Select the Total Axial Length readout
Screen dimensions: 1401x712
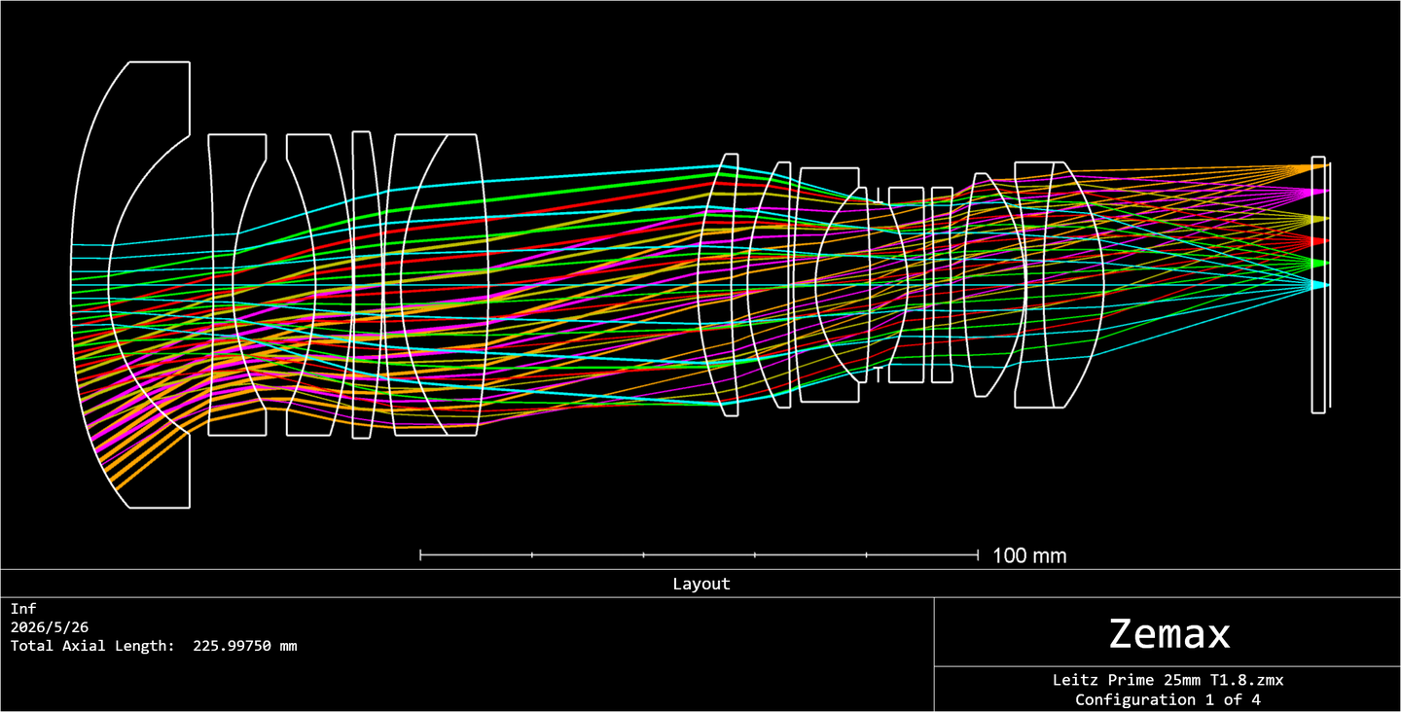click(154, 646)
